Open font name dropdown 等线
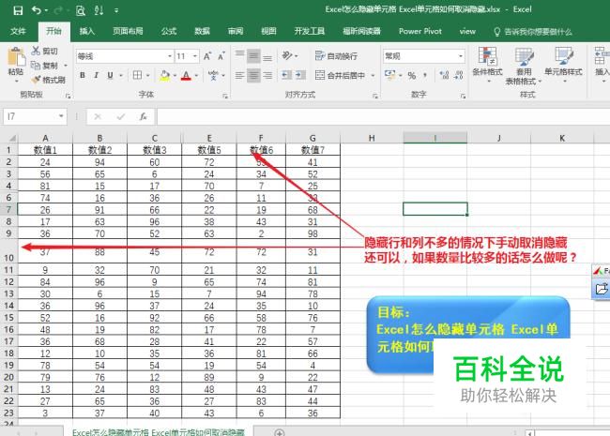 pyautogui.click(x=170, y=56)
